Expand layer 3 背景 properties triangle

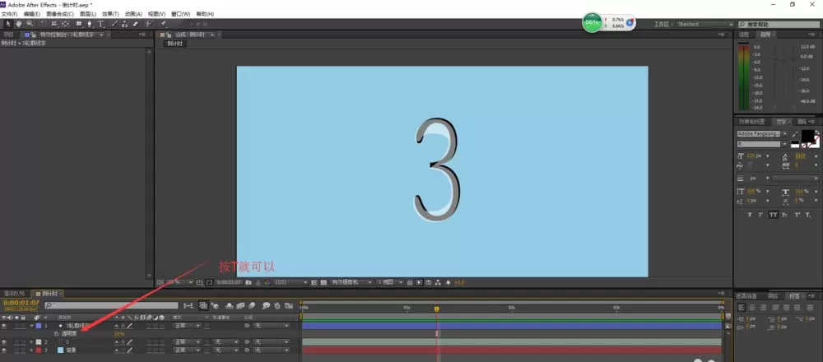click(x=31, y=350)
